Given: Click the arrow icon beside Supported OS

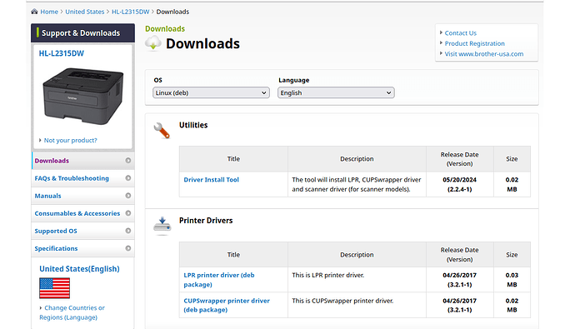Looking at the screenshot, I should [128, 231].
